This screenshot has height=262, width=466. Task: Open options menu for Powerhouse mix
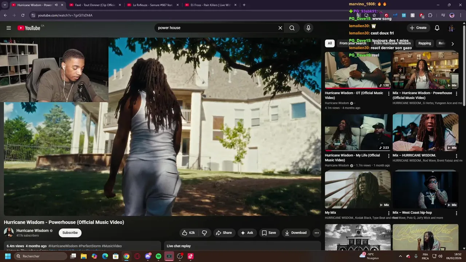click(457, 94)
